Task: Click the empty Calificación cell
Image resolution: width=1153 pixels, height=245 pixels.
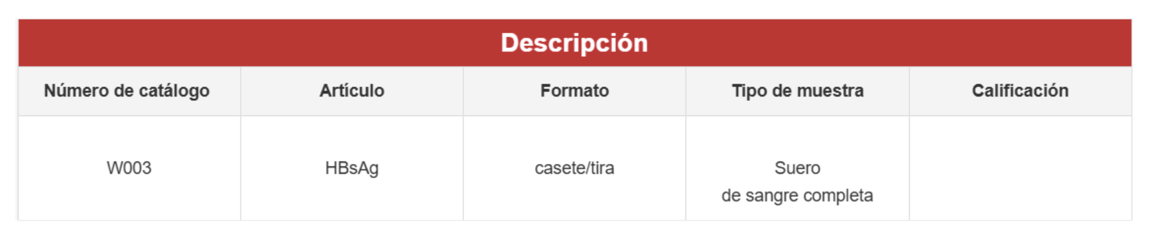Action: click(x=1020, y=168)
